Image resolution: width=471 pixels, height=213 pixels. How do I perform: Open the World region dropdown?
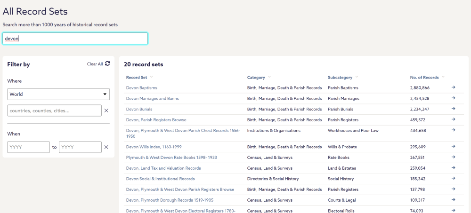click(58, 94)
